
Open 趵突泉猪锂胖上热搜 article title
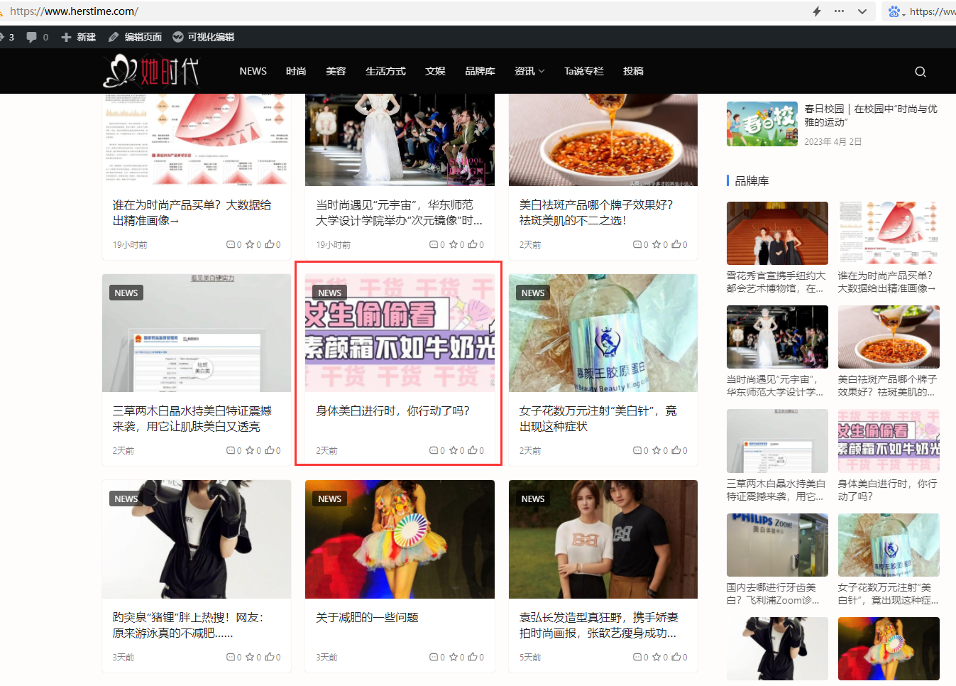click(x=188, y=625)
